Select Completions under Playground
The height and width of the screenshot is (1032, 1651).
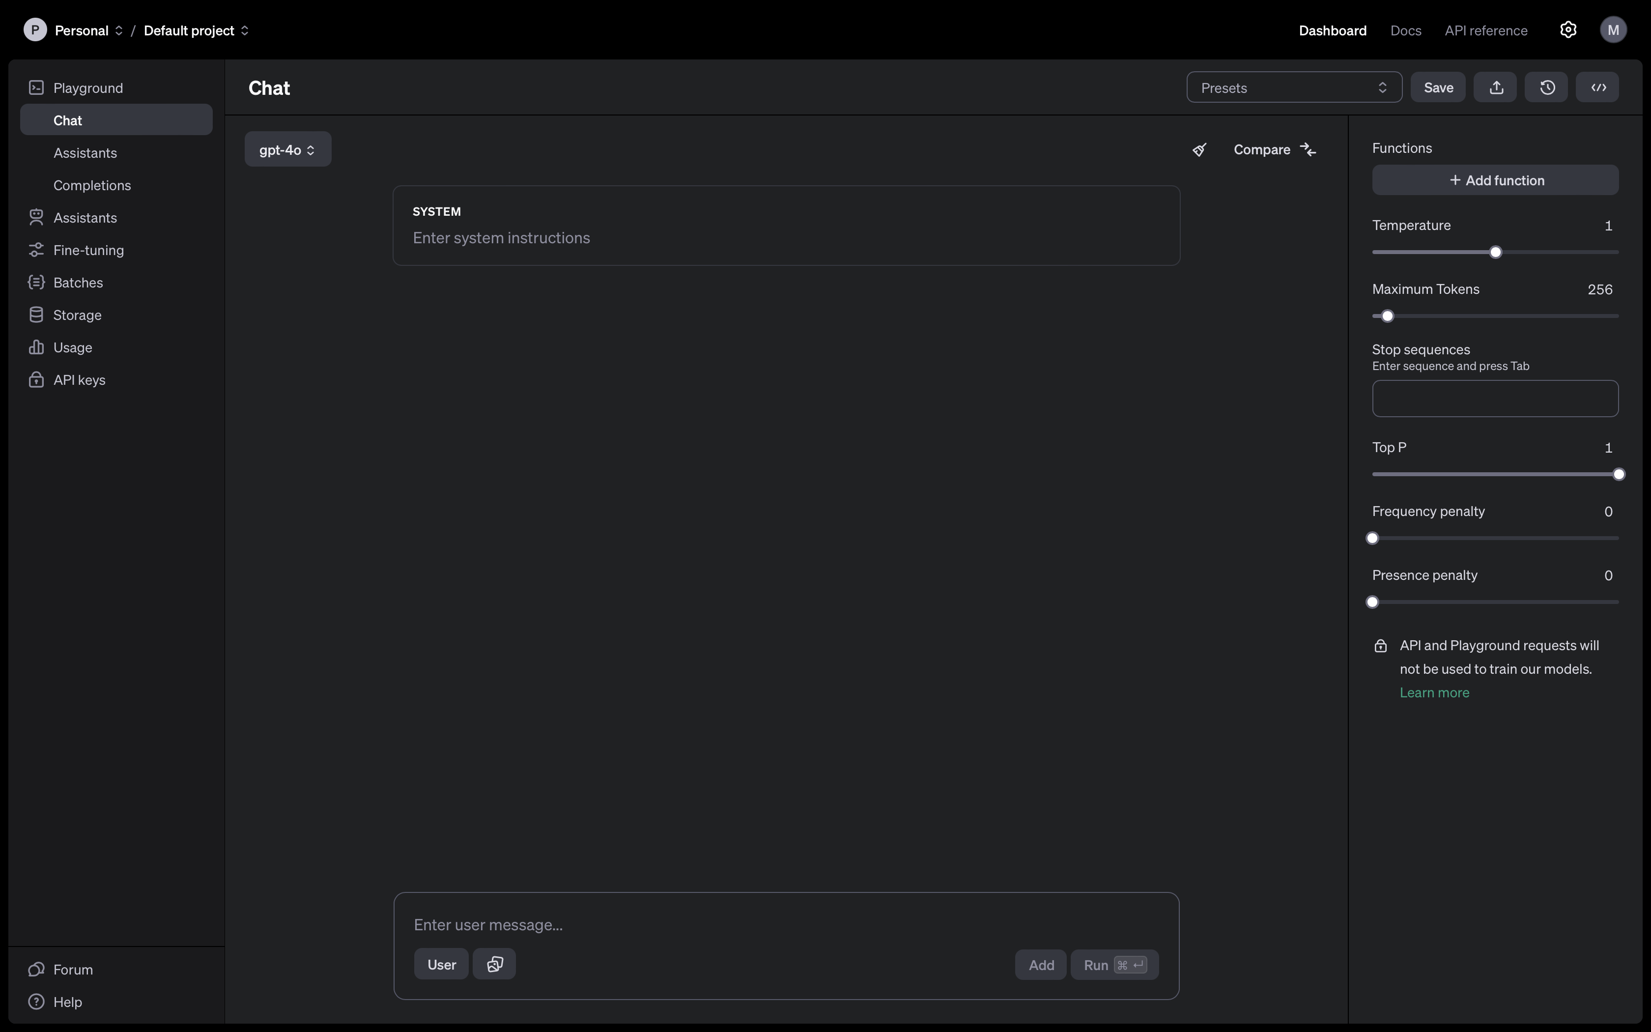92,185
